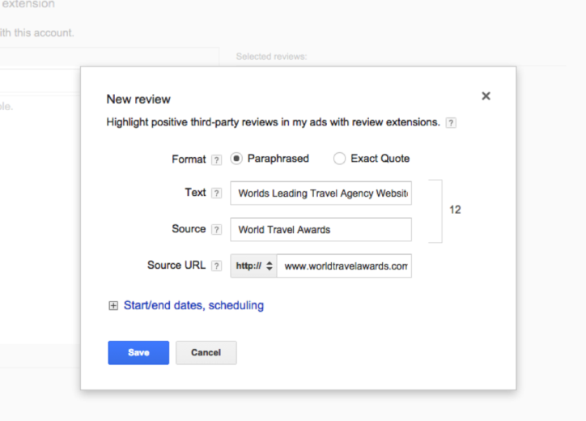Viewport: 586px width, 421px height.
Task: Expand the Start/end dates plus icon
Action: click(113, 306)
